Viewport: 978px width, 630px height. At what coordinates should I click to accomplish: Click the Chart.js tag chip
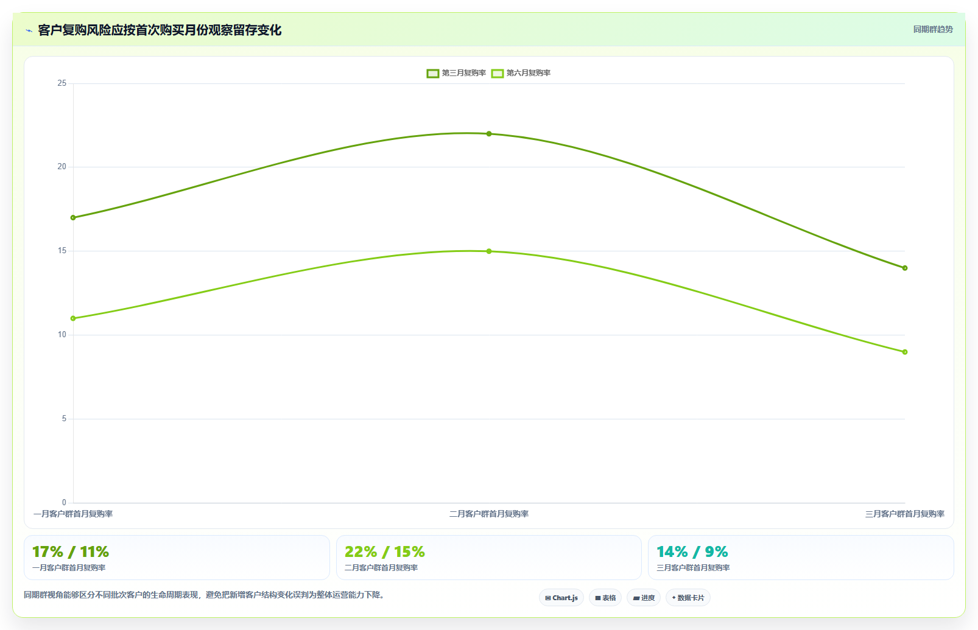[561, 598]
